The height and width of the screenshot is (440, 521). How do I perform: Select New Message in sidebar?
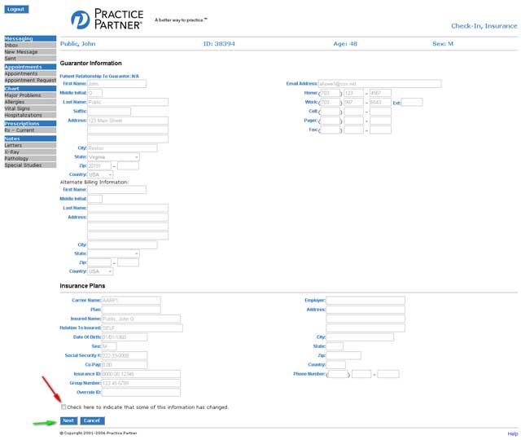click(x=21, y=52)
